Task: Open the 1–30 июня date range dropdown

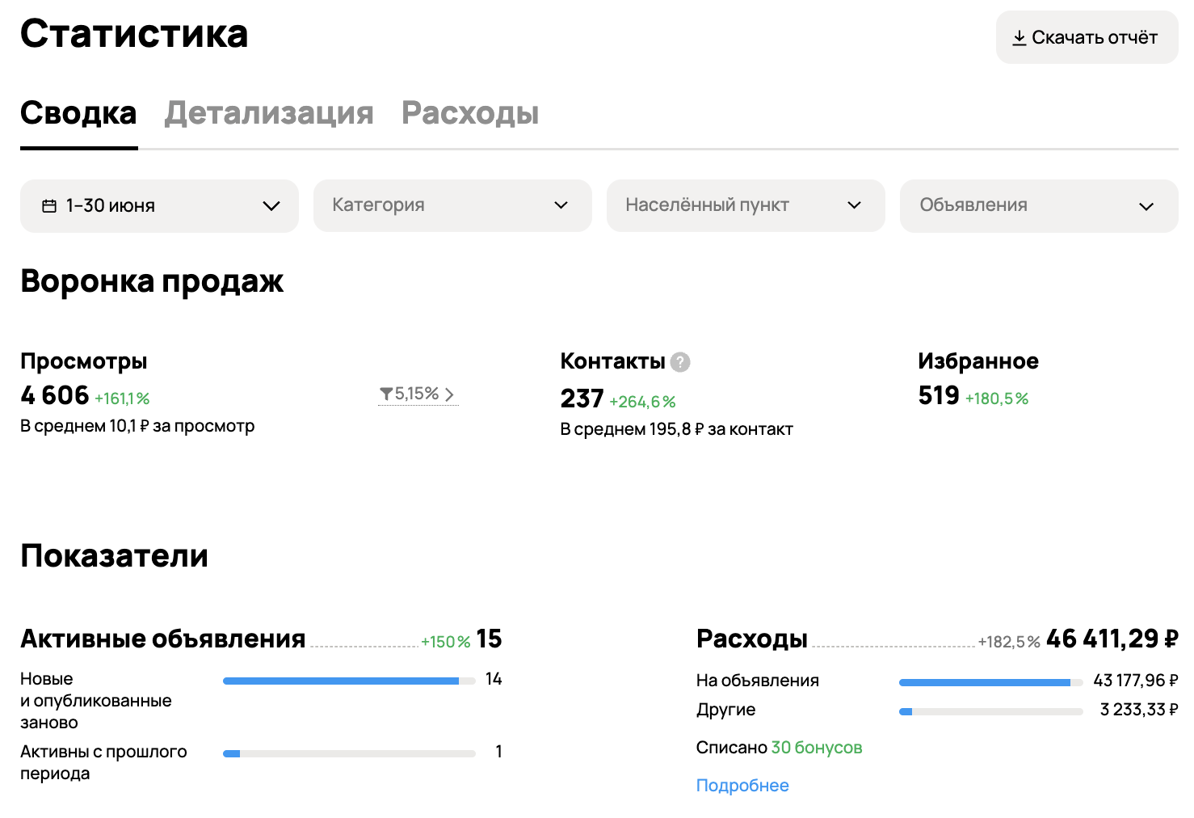Action: (x=159, y=206)
